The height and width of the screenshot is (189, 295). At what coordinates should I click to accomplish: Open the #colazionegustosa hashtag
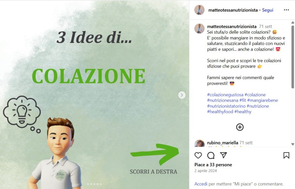pyautogui.click(x=225, y=95)
